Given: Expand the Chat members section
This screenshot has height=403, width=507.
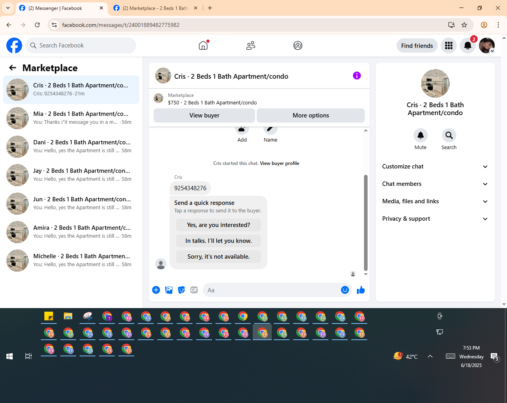Looking at the screenshot, I should tap(435, 184).
